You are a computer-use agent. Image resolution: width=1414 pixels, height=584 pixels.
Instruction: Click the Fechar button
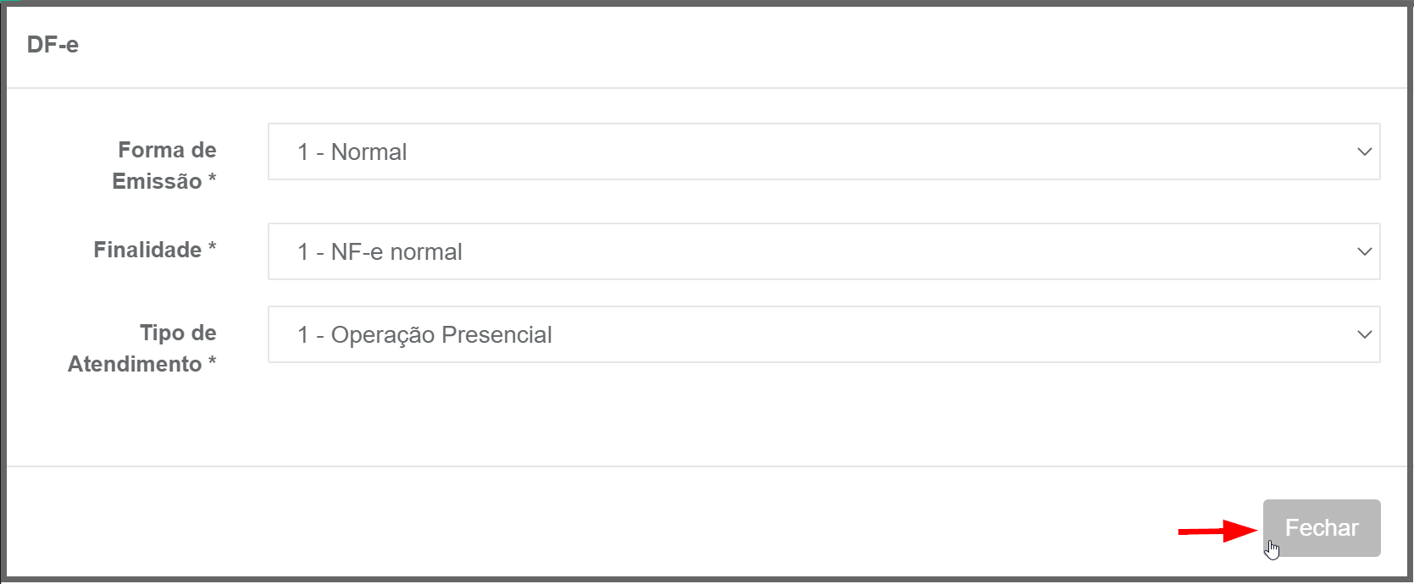(1322, 528)
